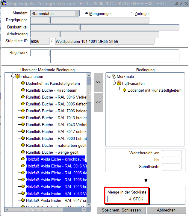The width and height of the screenshot is (189, 216).
Task: Click icon beside Rundfuß Buche - wenge geölt
Action: click(x=23, y=152)
